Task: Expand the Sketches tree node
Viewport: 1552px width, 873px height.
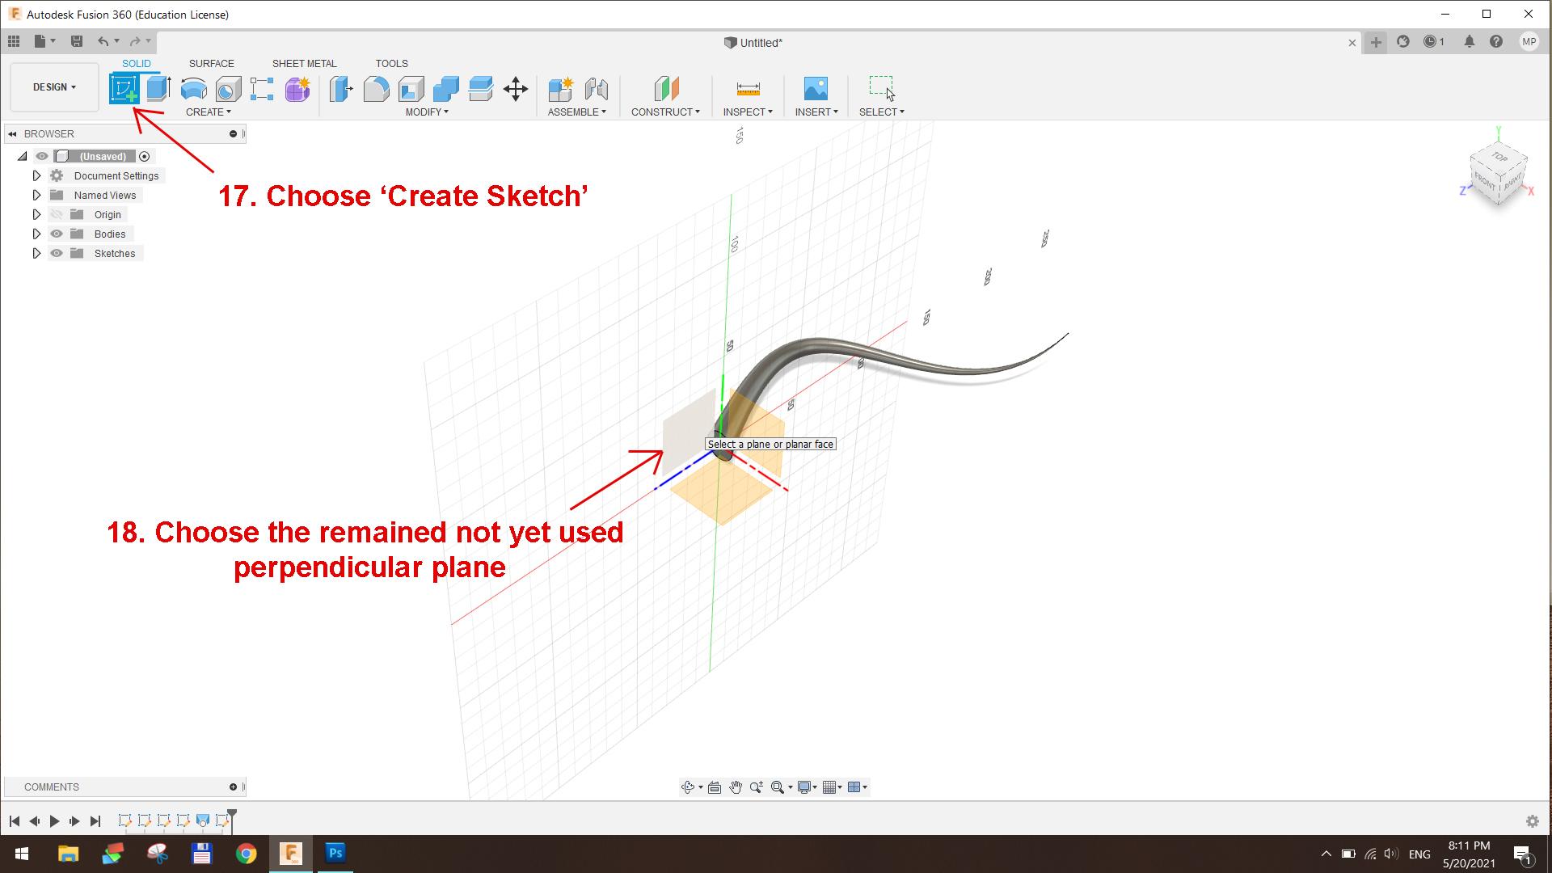Action: tap(36, 253)
